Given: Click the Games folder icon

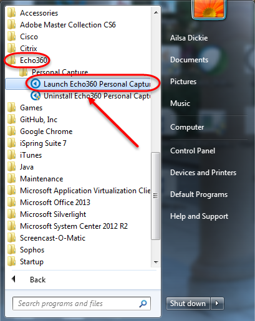Looking at the screenshot, I should (x=11, y=108).
